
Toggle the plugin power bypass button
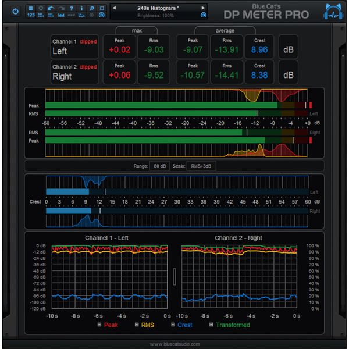(15, 11)
